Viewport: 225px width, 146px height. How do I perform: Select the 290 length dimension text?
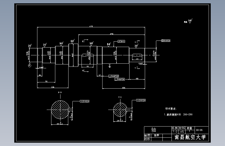112,34
